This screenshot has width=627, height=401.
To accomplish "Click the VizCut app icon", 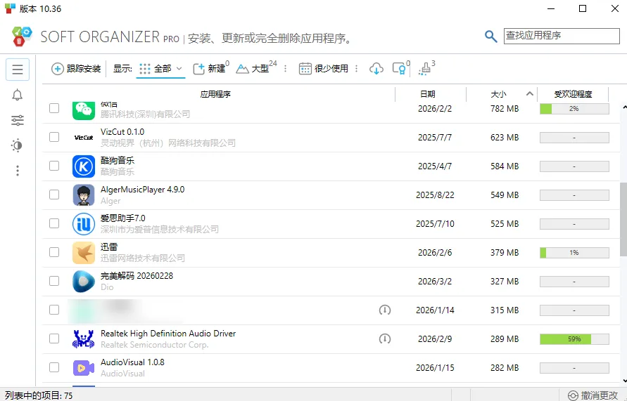I will (x=84, y=137).
